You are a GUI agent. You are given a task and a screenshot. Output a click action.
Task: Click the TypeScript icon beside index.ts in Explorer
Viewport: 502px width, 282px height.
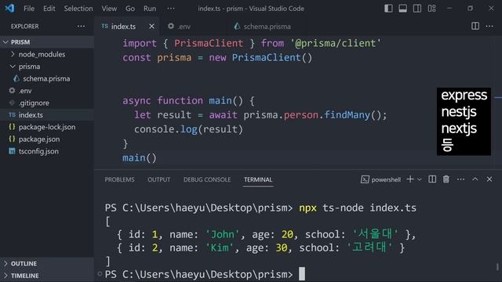click(x=13, y=115)
